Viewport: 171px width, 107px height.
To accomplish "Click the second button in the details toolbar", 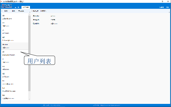I will click(43, 11).
